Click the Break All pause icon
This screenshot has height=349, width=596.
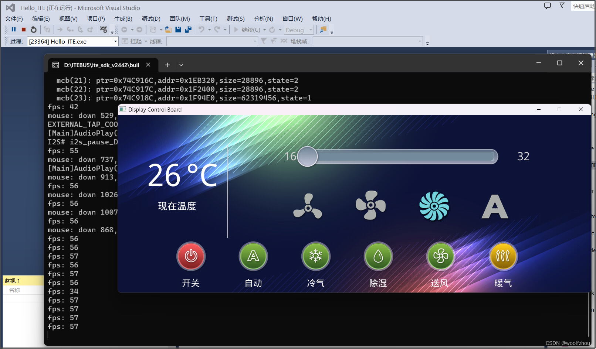pos(14,30)
